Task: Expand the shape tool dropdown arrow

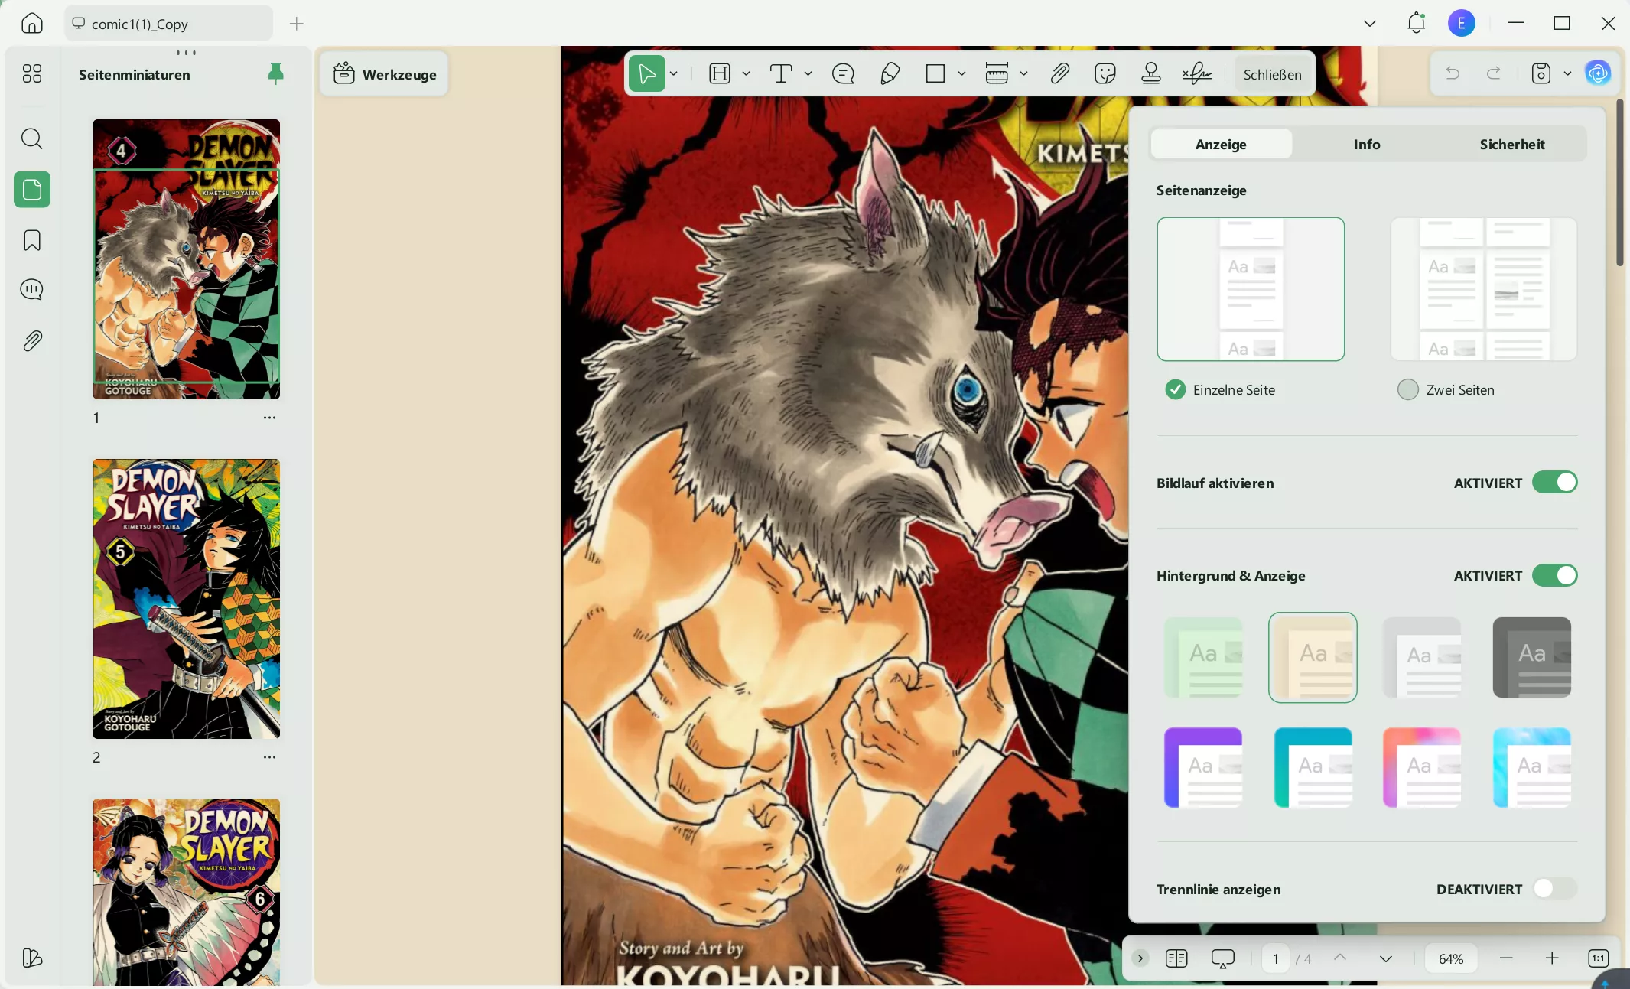Action: 961,73
